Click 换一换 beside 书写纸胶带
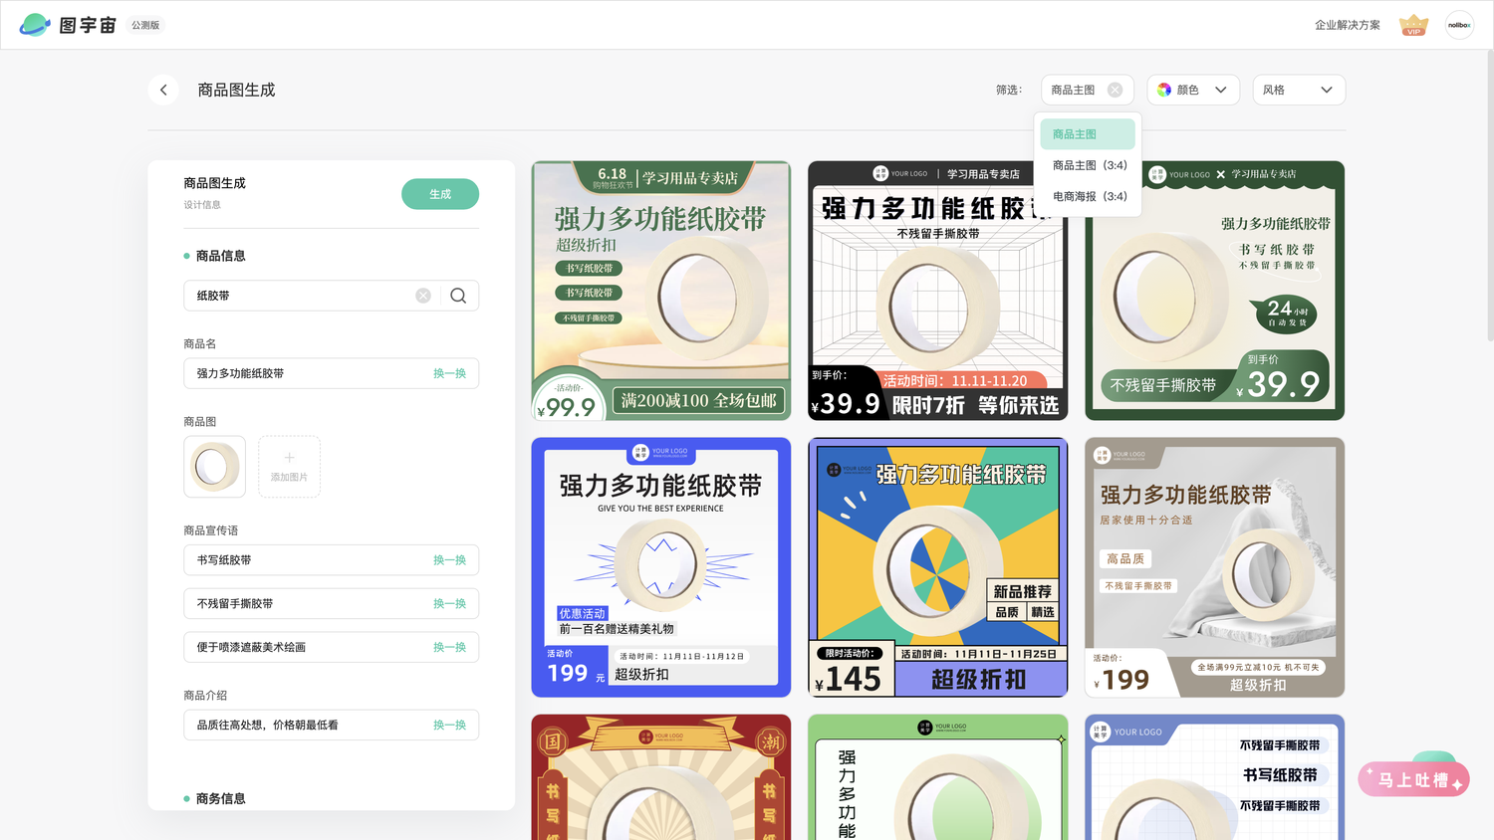This screenshot has width=1494, height=840. tap(449, 560)
